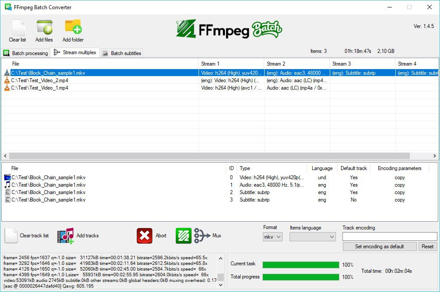The height and width of the screenshot is (292, 440).
Task: Click the green FFmpeg Mux start icon
Action: pos(184,236)
